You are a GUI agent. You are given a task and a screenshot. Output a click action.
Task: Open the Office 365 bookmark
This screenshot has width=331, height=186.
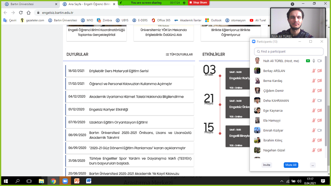point(161,20)
